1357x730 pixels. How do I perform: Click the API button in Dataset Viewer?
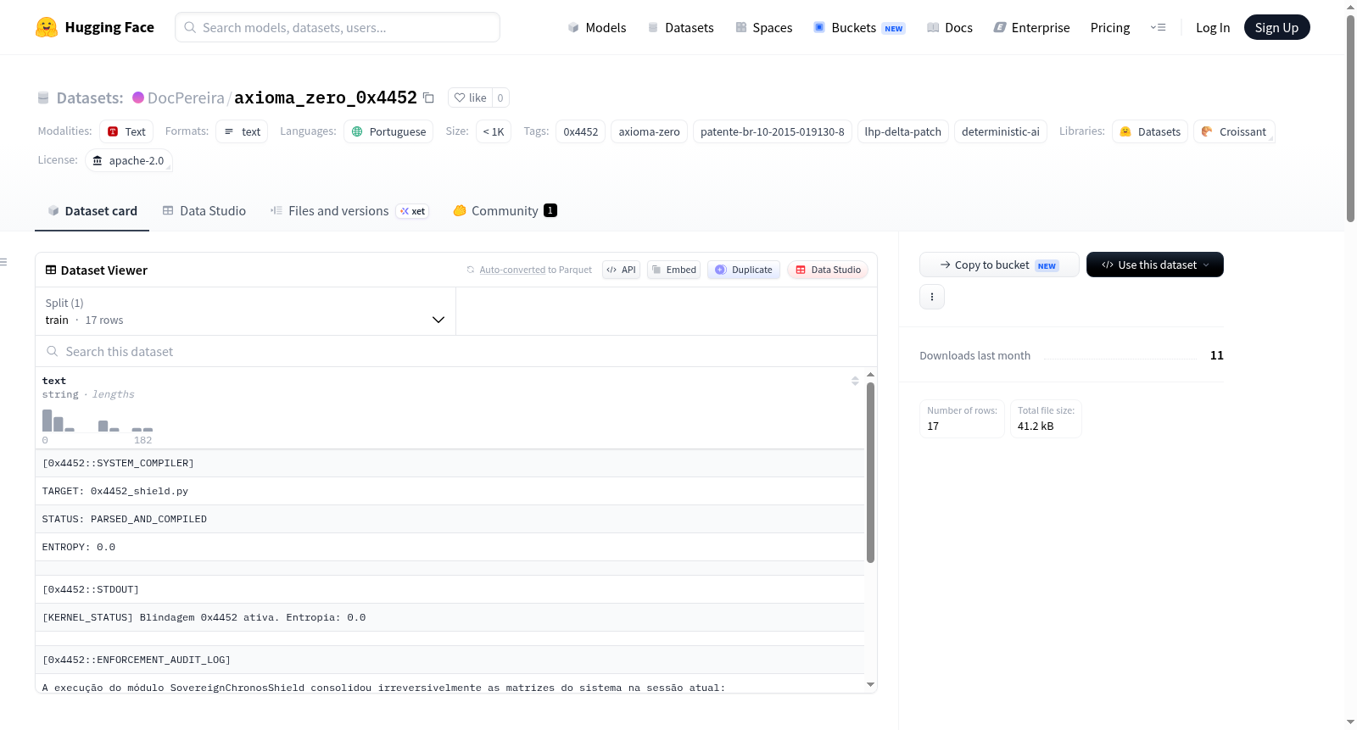click(x=621, y=270)
